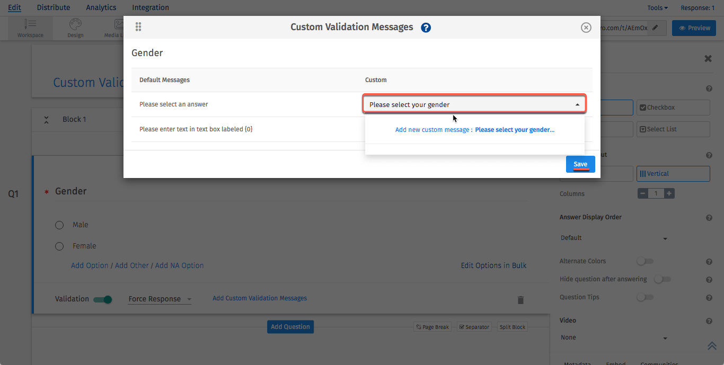Image resolution: width=724 pixels, height=365 pixels.
Task: Collapse Block 1 using the chevron icon
Action: click(47, 120)
